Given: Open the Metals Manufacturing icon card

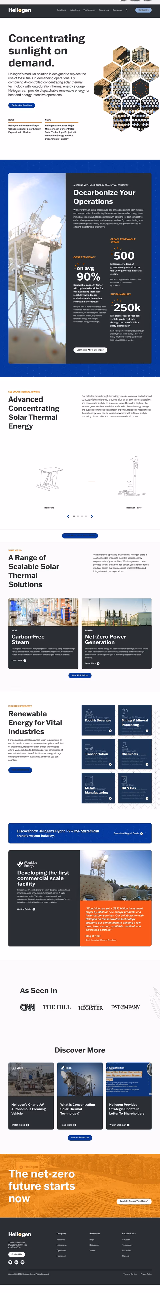Looking at the screenshot, I should [98, 788].
